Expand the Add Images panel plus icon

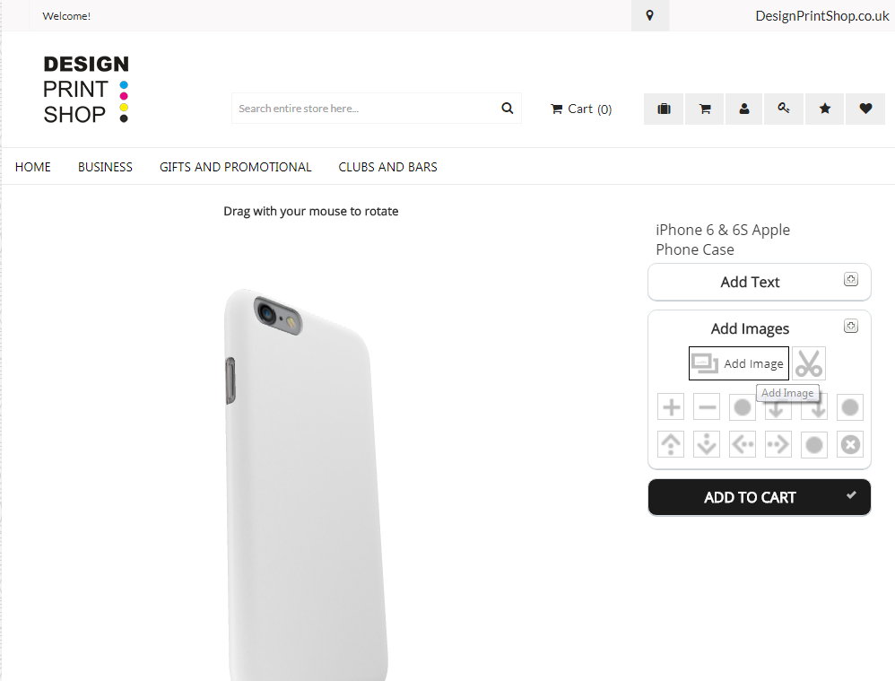(x=850, y=327)
